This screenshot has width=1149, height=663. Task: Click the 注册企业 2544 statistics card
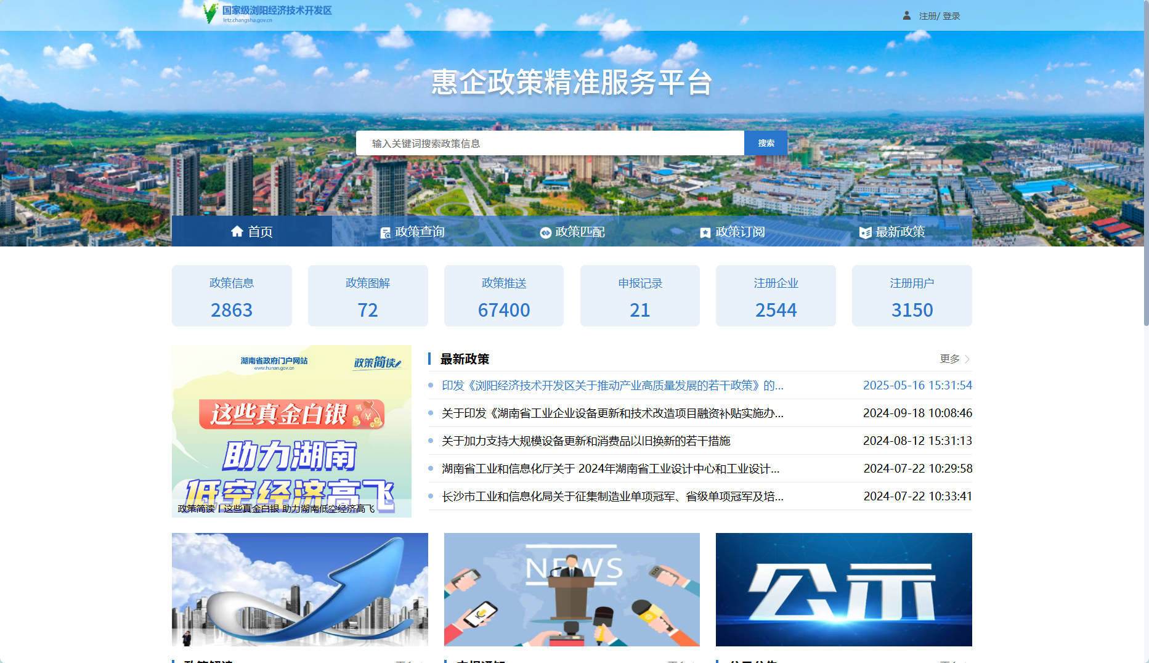tap(776, 296)
